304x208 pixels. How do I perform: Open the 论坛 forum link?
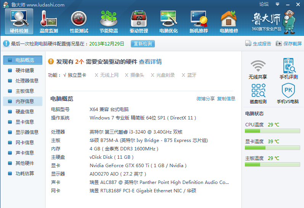click(264, 4)
